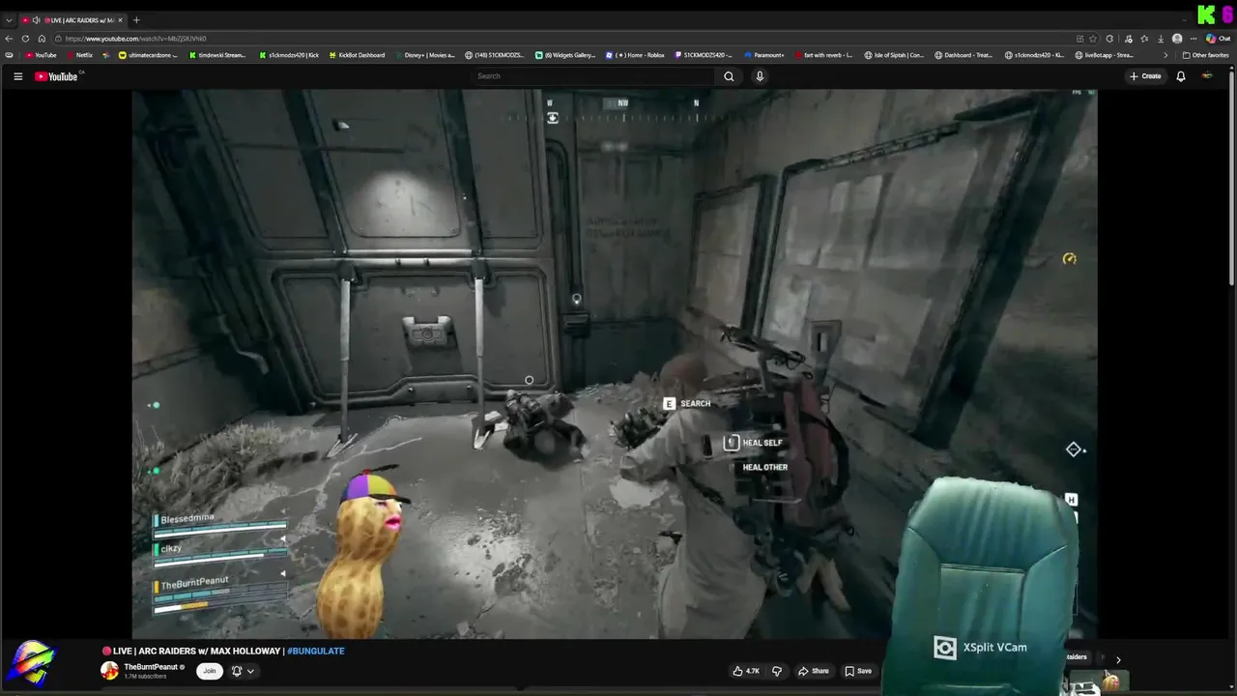Viewport: 1237px width, 696px height.
Task: Open the tab search dropdown arrow
Action: point(9,20)
